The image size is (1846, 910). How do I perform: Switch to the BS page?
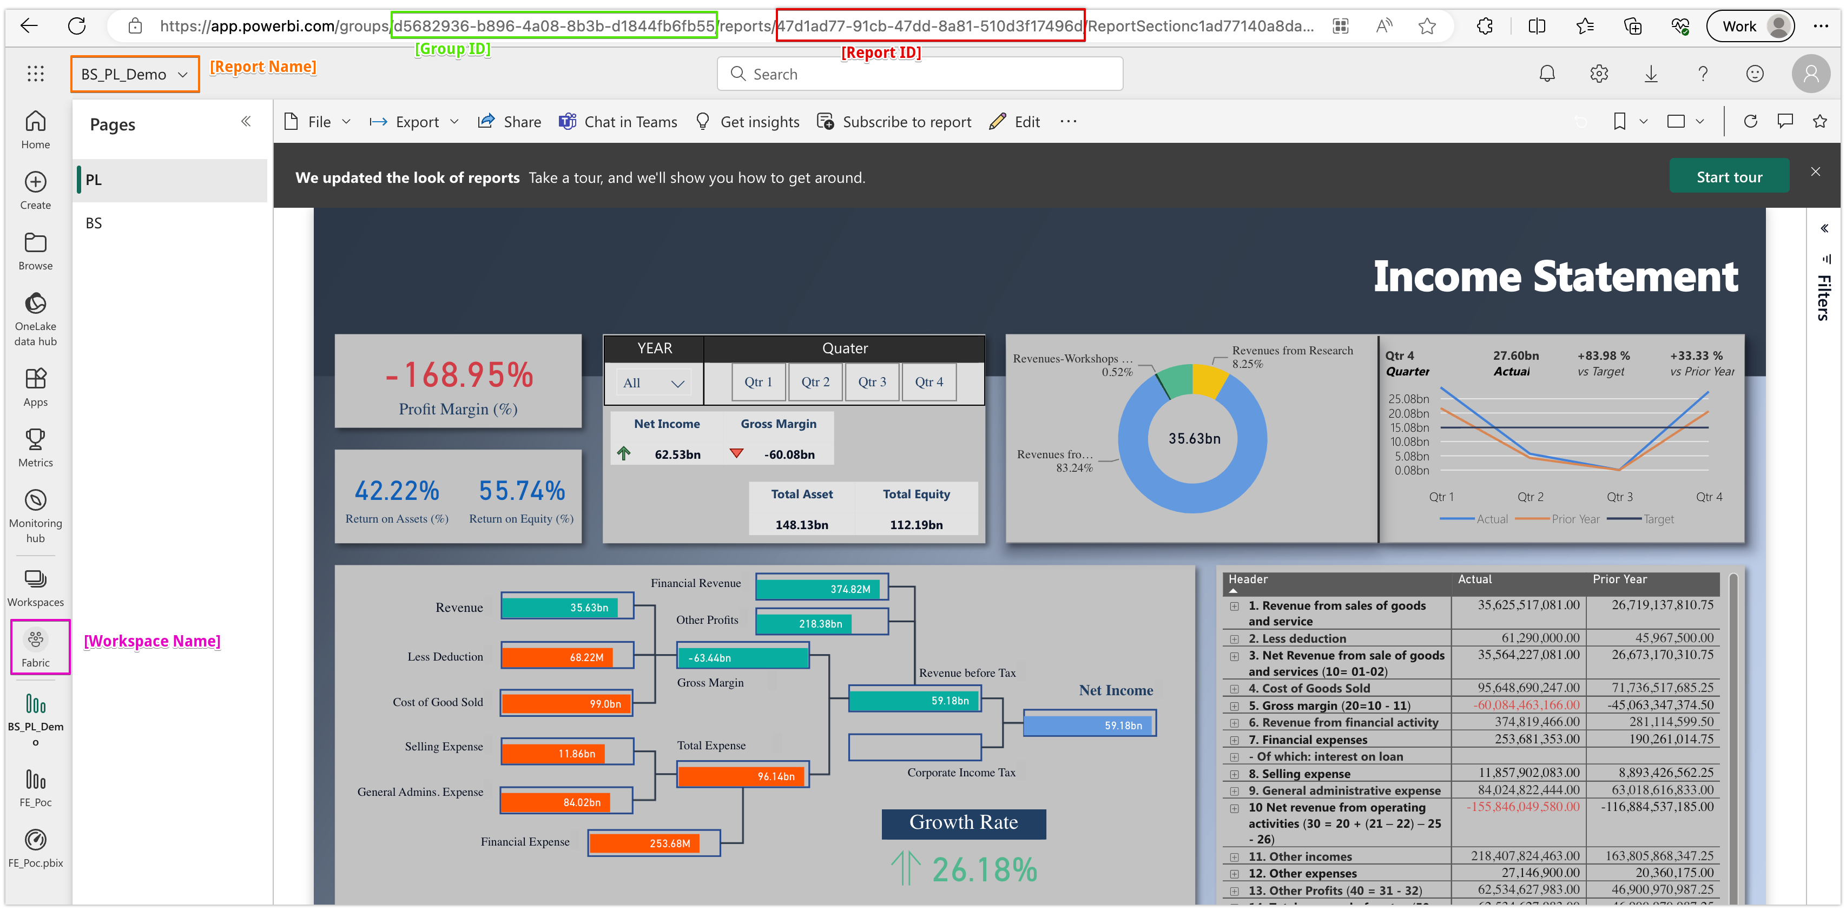tap(94, 223)
